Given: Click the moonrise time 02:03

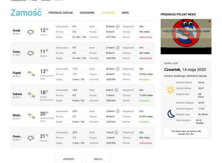Looking at the screenshot, I should [x=201, y=103].
